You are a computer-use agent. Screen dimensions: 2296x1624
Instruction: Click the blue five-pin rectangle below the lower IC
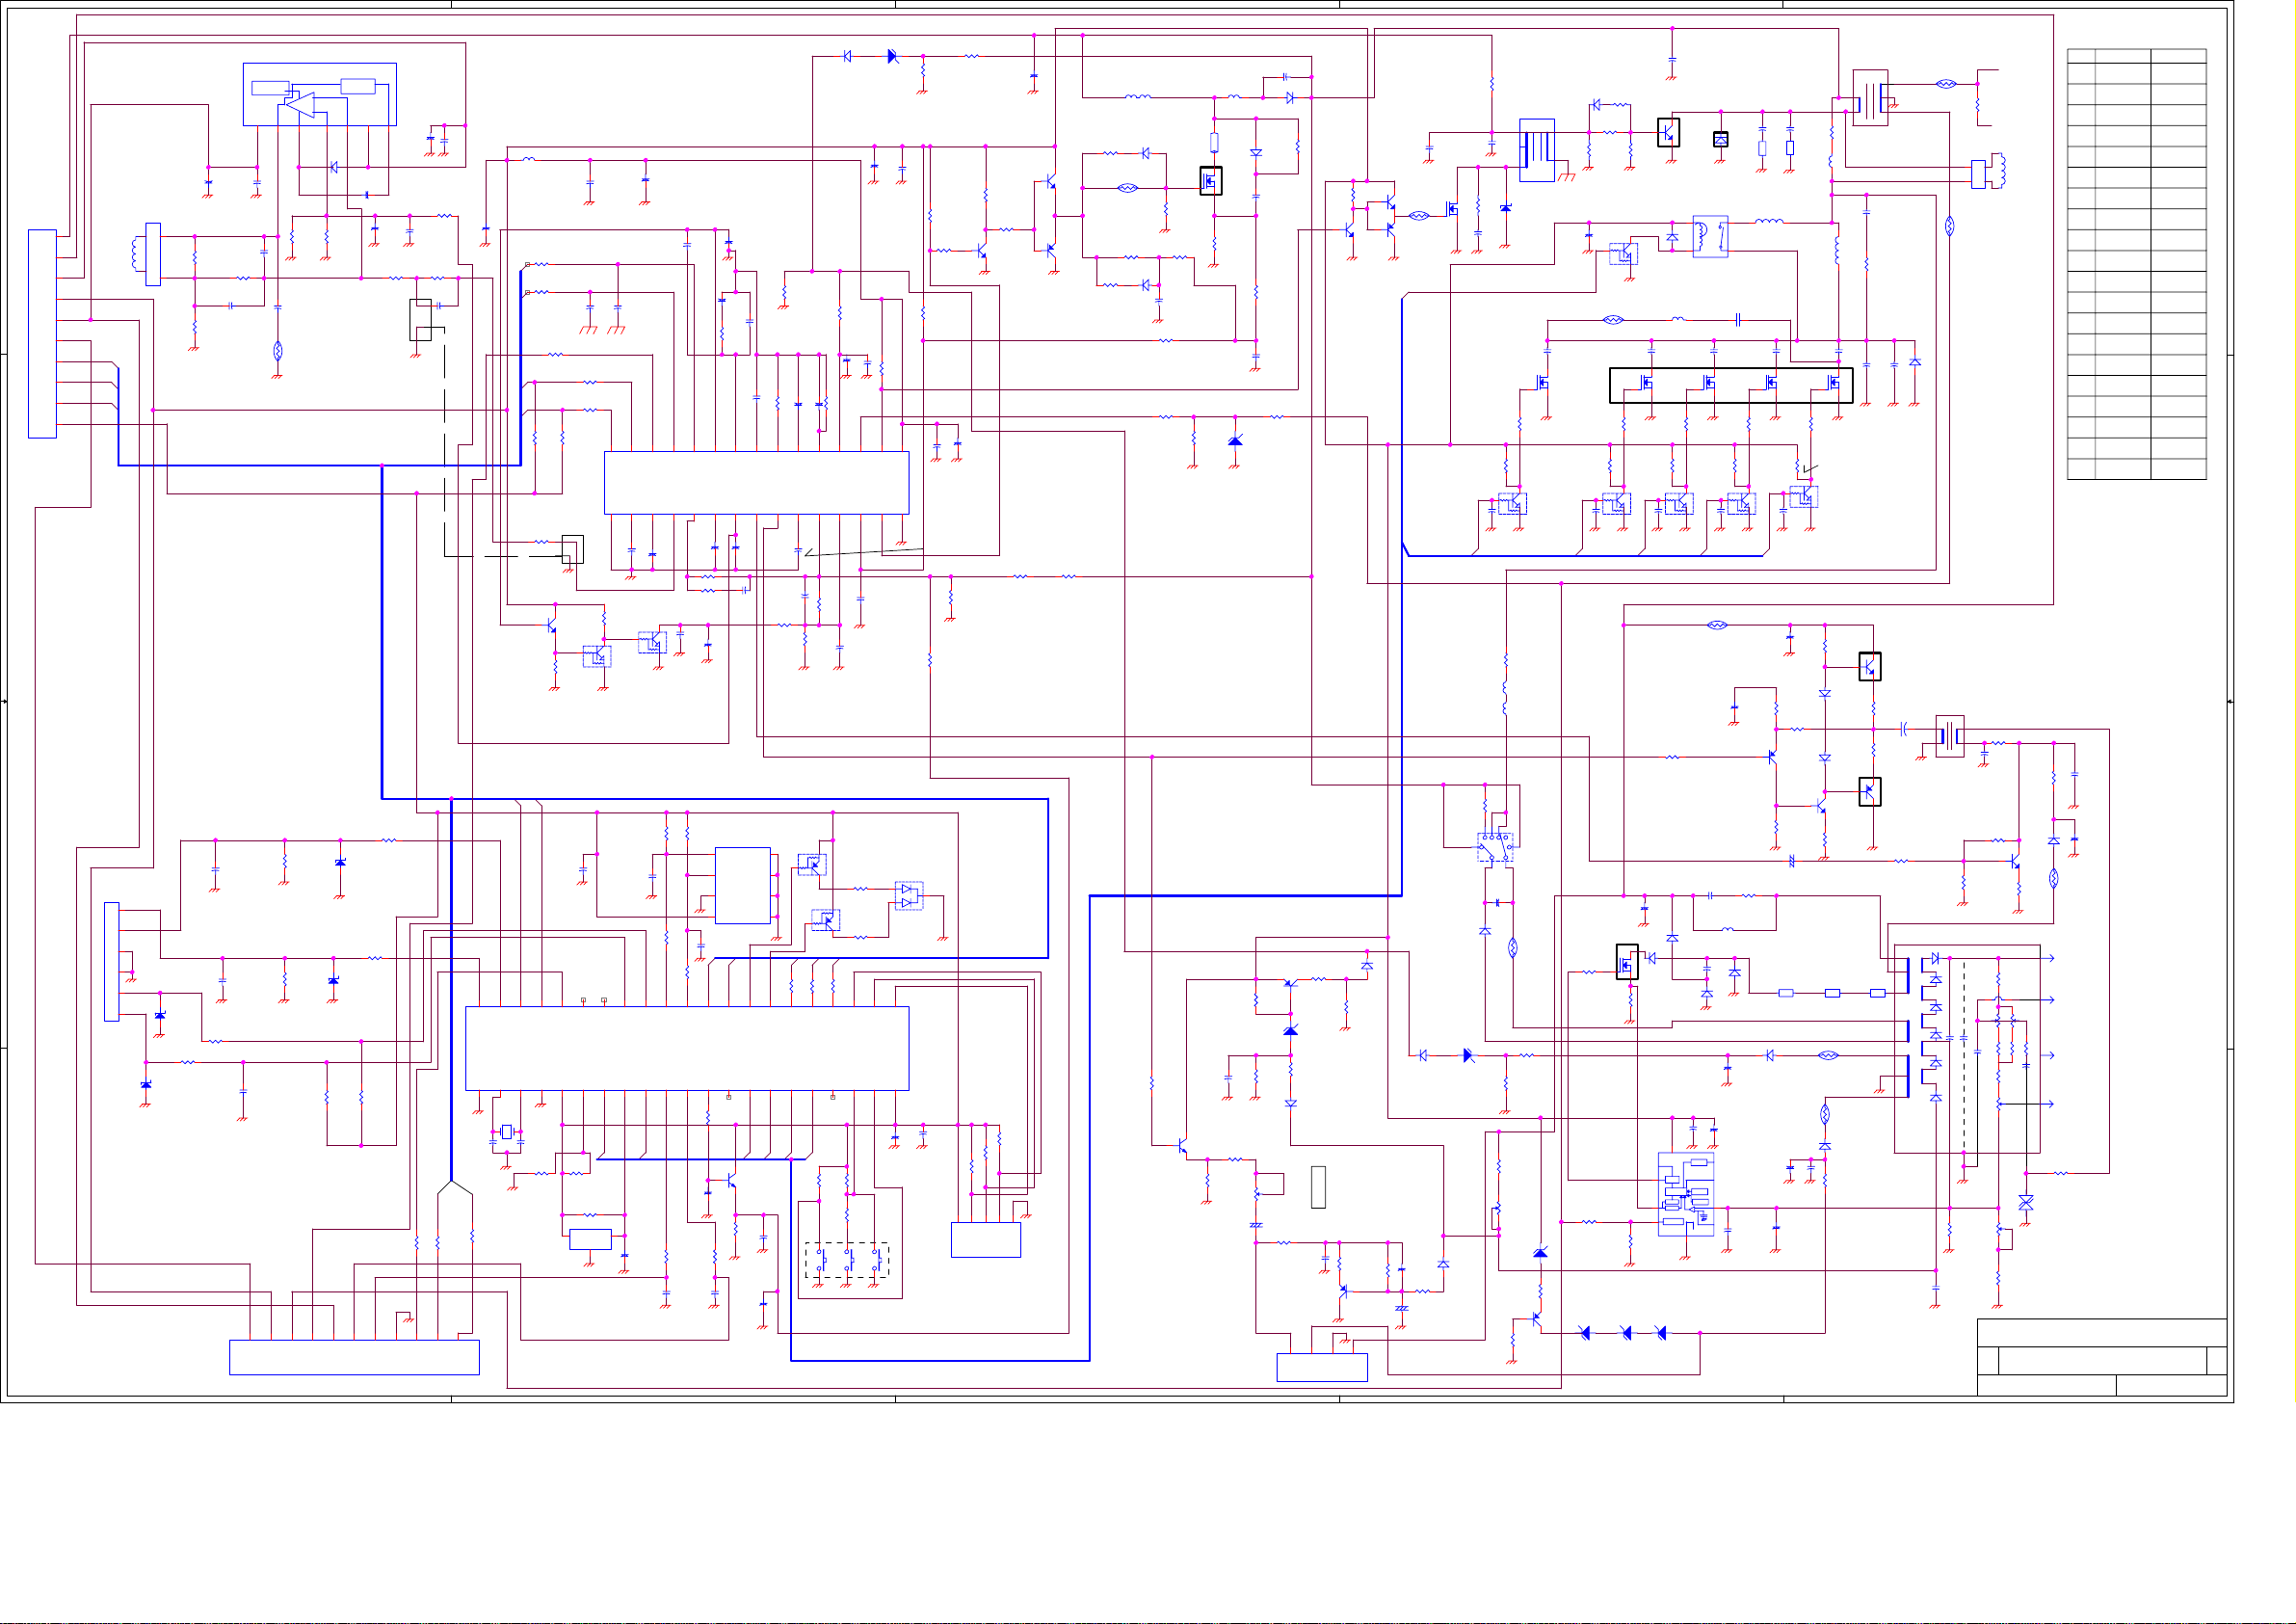(985, 1239)
